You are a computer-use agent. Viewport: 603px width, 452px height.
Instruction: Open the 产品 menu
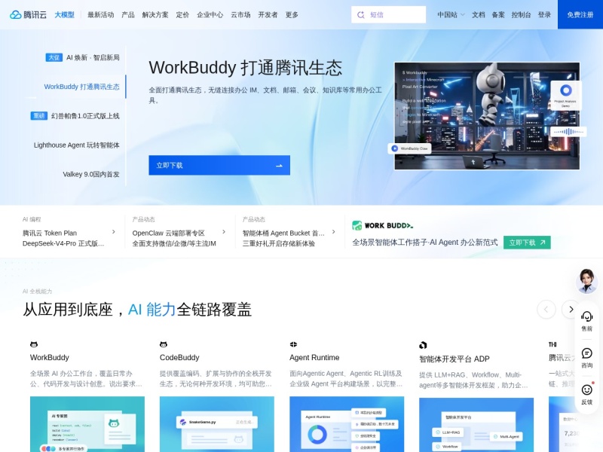tap(128, 14)
